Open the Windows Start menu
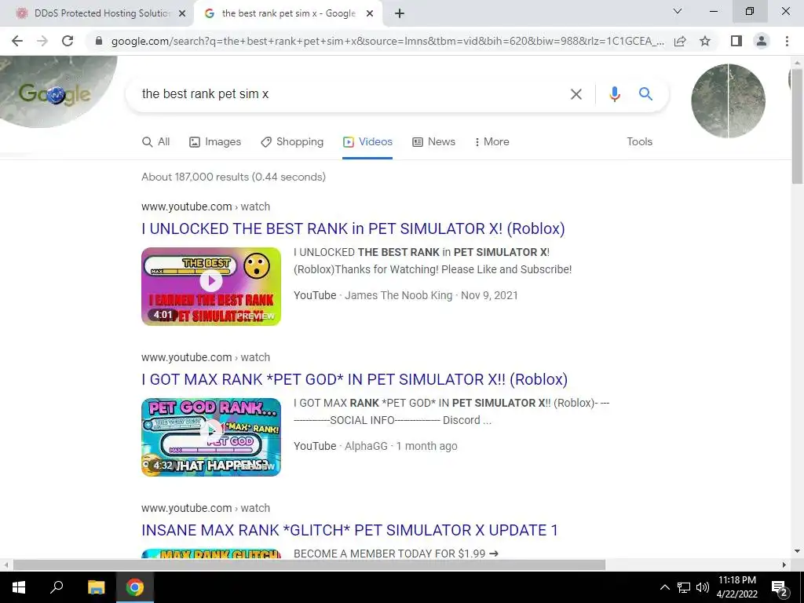The image size is (804, 603). coord(19,587)
